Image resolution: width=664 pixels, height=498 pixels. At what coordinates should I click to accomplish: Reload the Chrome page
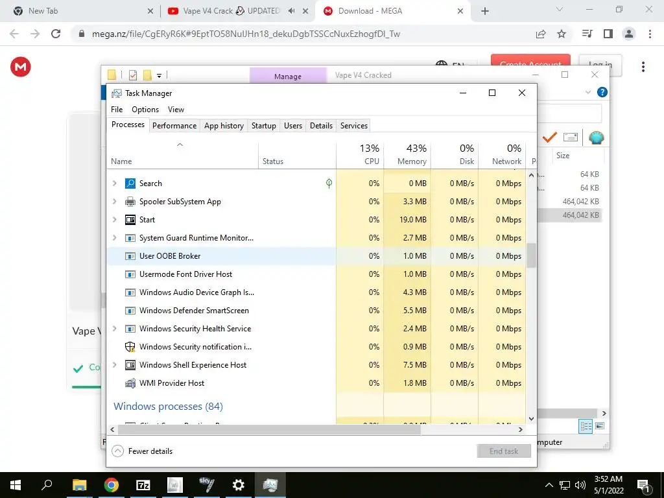tap(56, 34)
